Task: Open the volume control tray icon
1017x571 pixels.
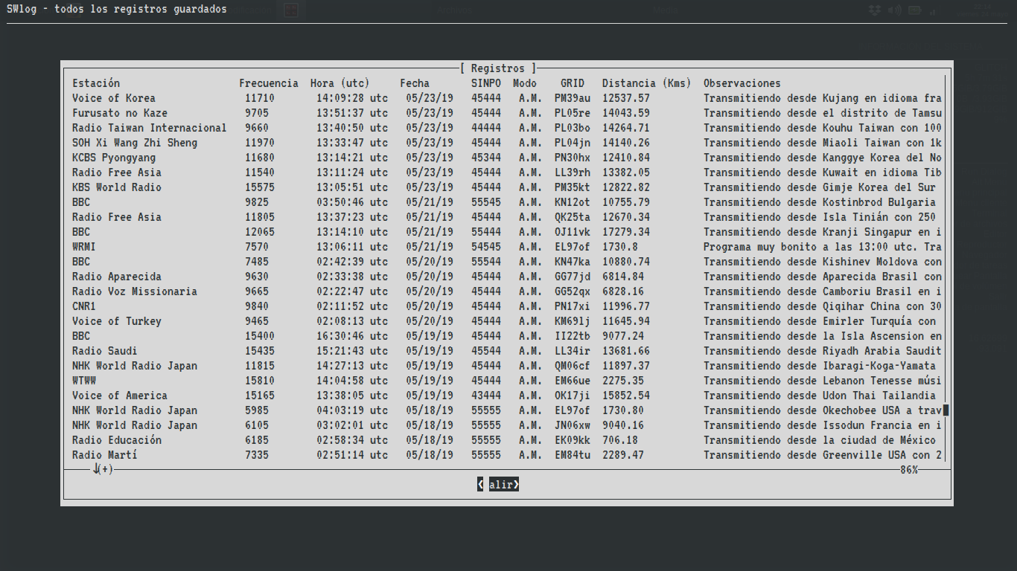Action: pyautogui.click(x=895, y=10)
